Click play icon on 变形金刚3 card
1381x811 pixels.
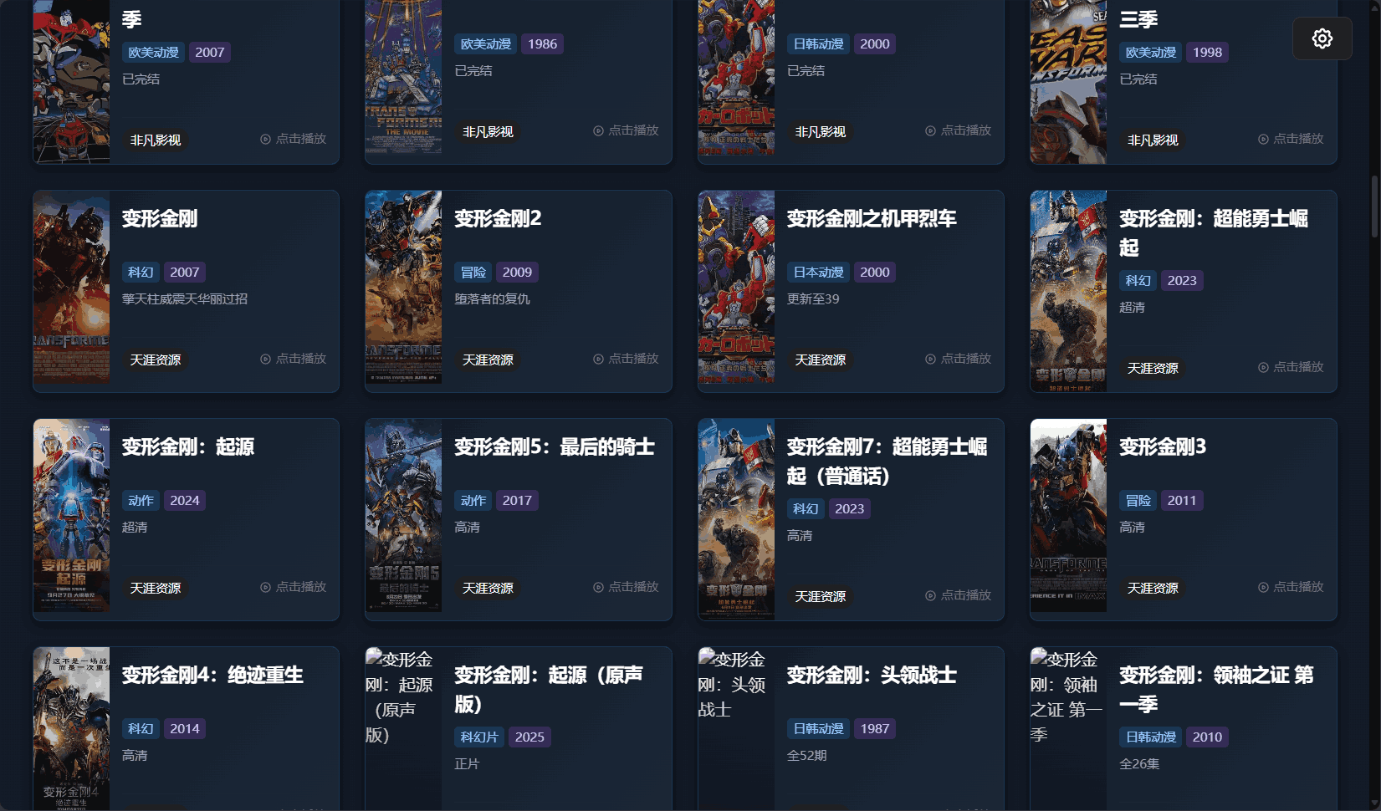point(1263,587)
